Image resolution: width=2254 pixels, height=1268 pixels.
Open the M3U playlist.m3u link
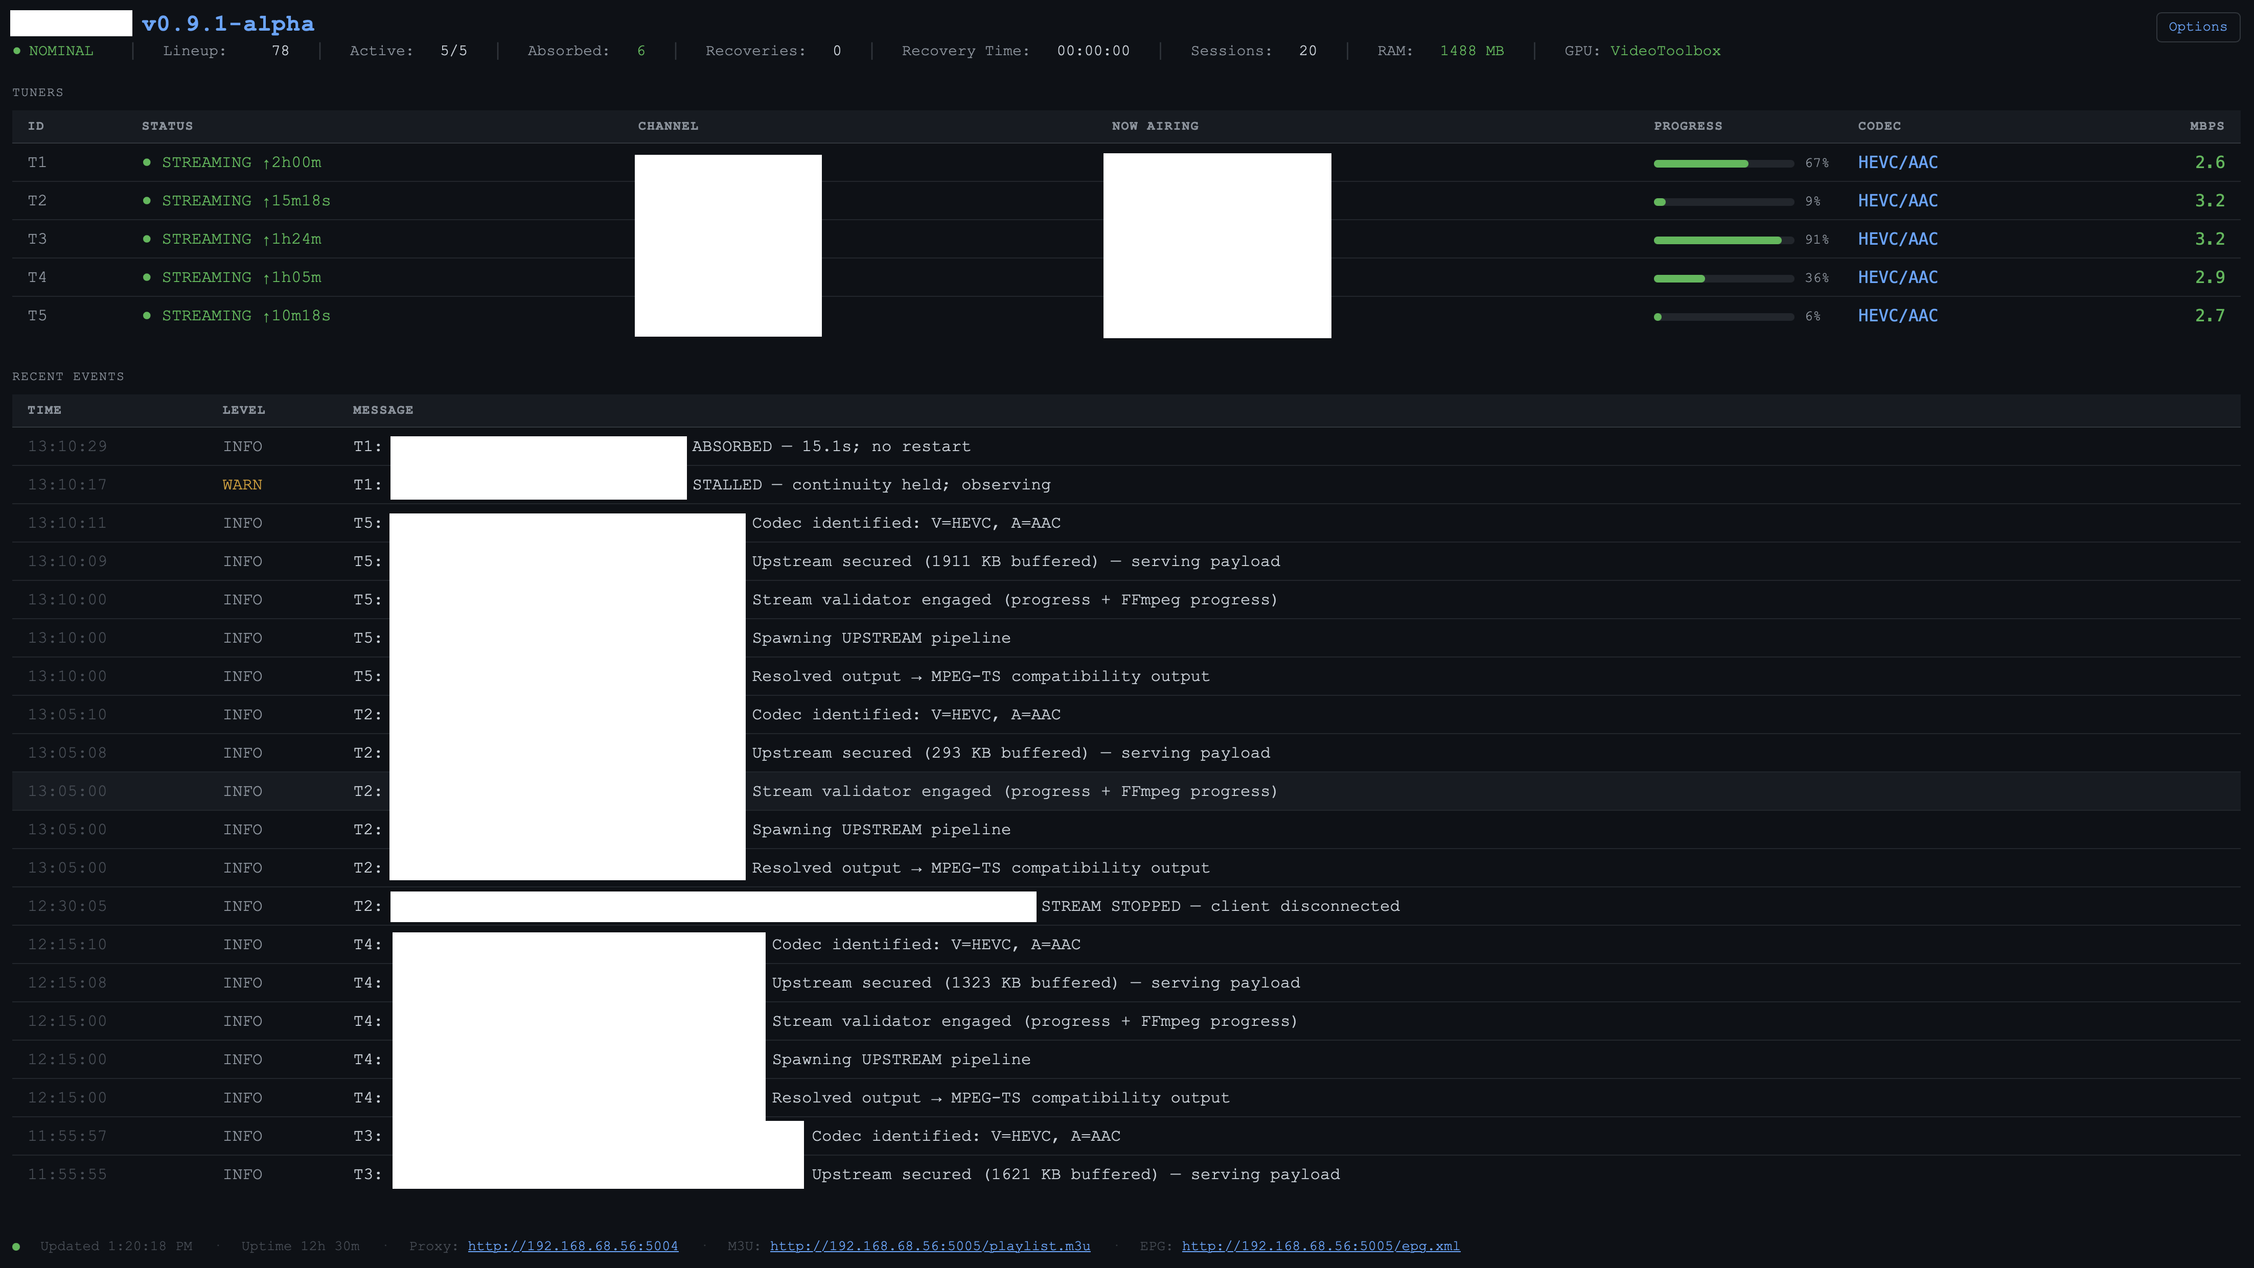(x=929, y=1246)
